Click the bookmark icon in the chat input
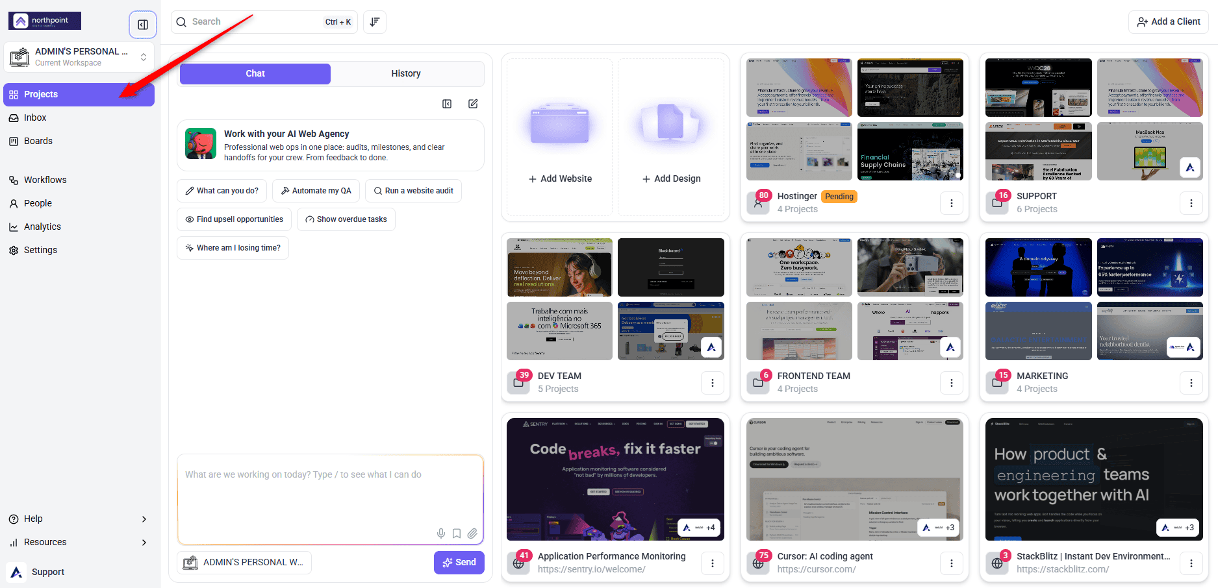The width and height of the screenshot is (1218, 588). point(457,533)
